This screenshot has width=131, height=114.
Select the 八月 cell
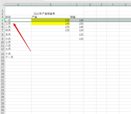coord(18,45)
